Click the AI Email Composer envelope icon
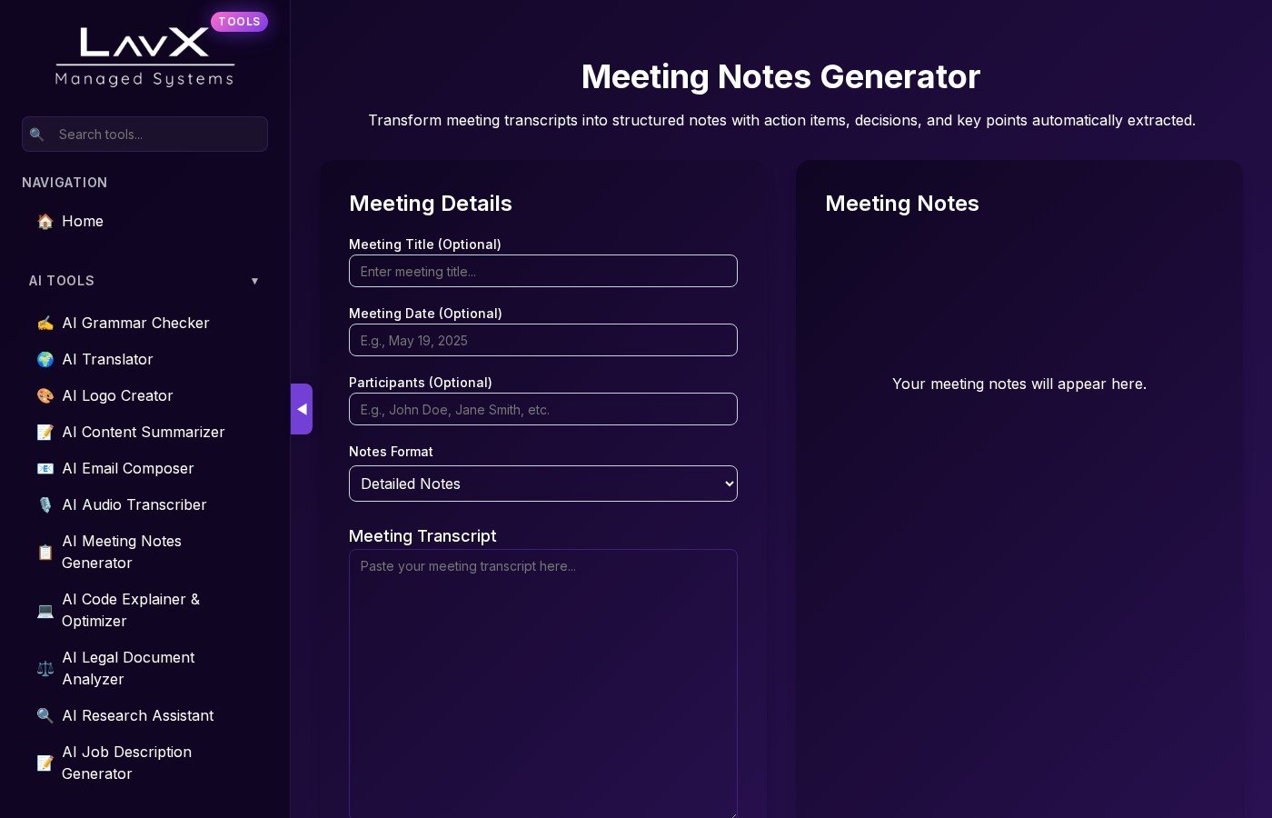This screenshot has width=1272, height=818. [45, 469]
